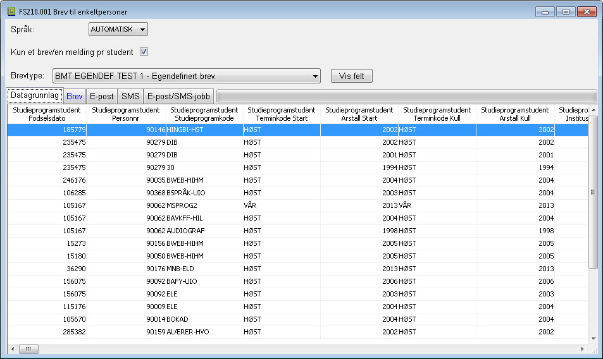The image size is (603, 359).
Task: Click the VÅR Terminkode Start cell
Action: (x=282, y=205)
